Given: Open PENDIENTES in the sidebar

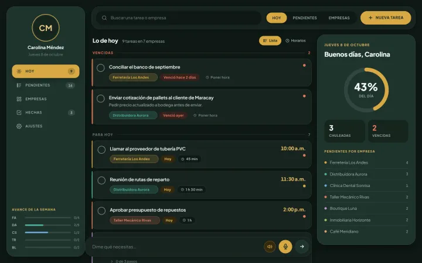Looking at the screenshot, I should point(46,85).
